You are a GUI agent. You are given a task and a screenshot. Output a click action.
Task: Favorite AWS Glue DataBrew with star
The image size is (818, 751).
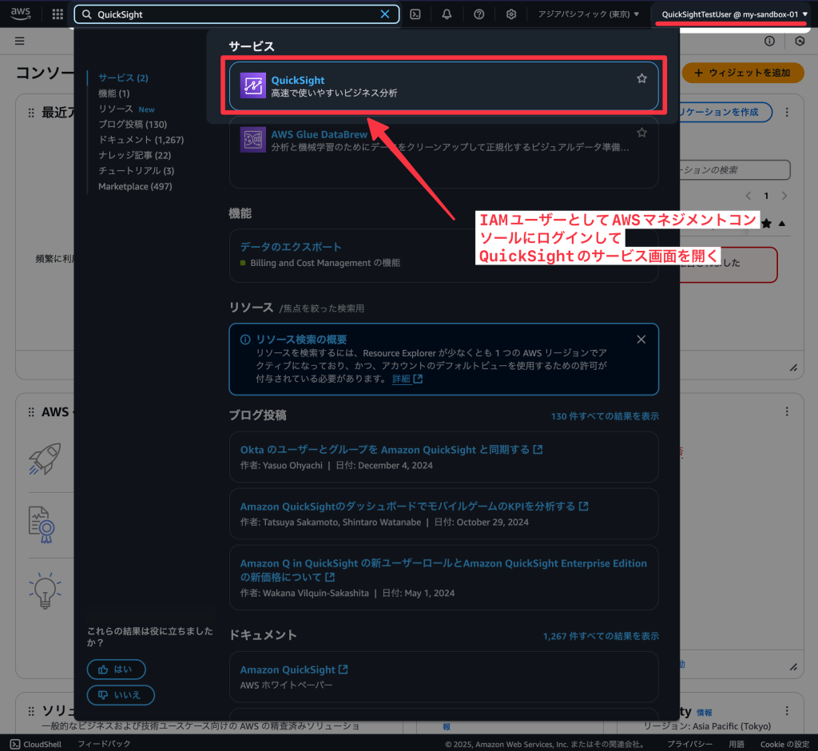[641, 133]
